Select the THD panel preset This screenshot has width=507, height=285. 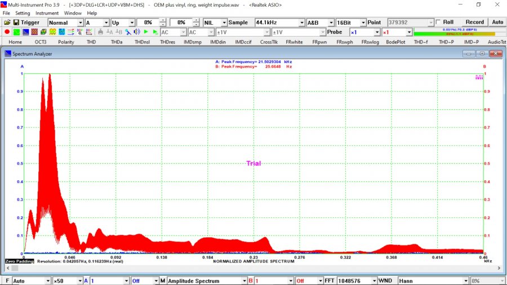tap(91, 42)
